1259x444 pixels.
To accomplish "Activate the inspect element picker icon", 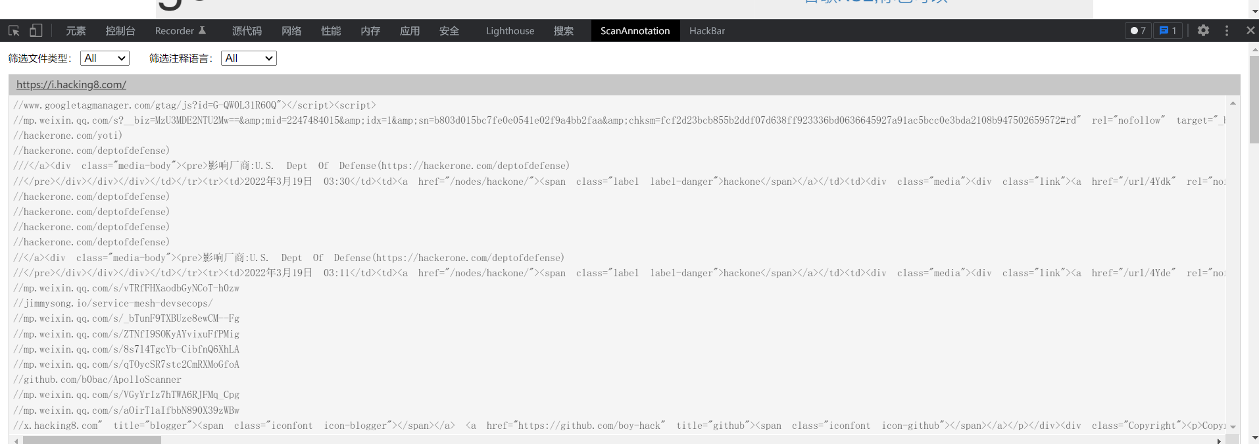I will tap(14, 30).
